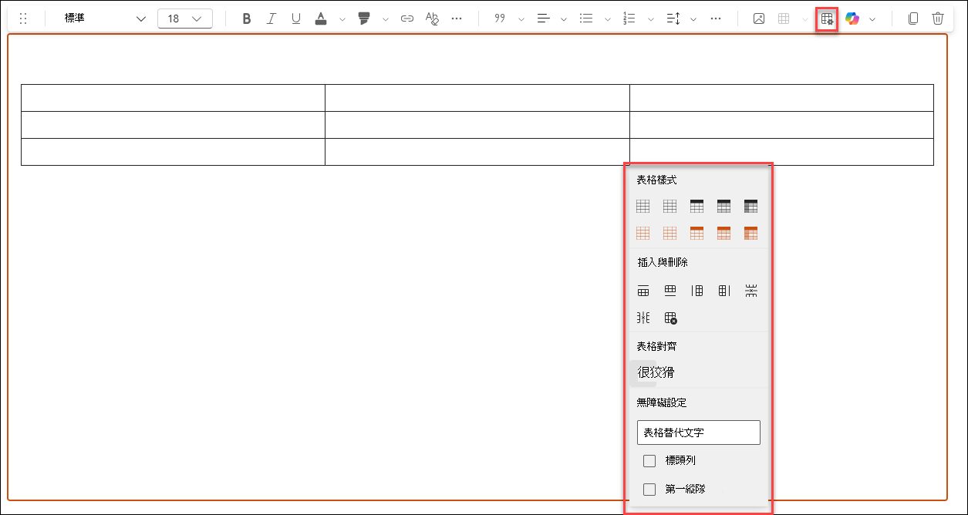Expand the line spacing chevron
The height and width of the screenshot is (515, 968).
(x=693, y=19)
